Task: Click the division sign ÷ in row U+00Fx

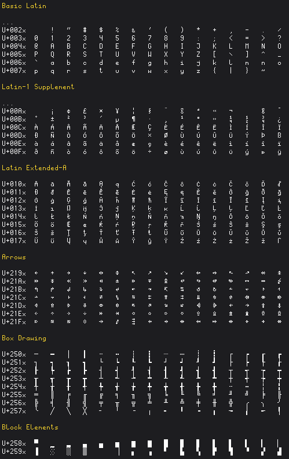Action: point(149,152)
